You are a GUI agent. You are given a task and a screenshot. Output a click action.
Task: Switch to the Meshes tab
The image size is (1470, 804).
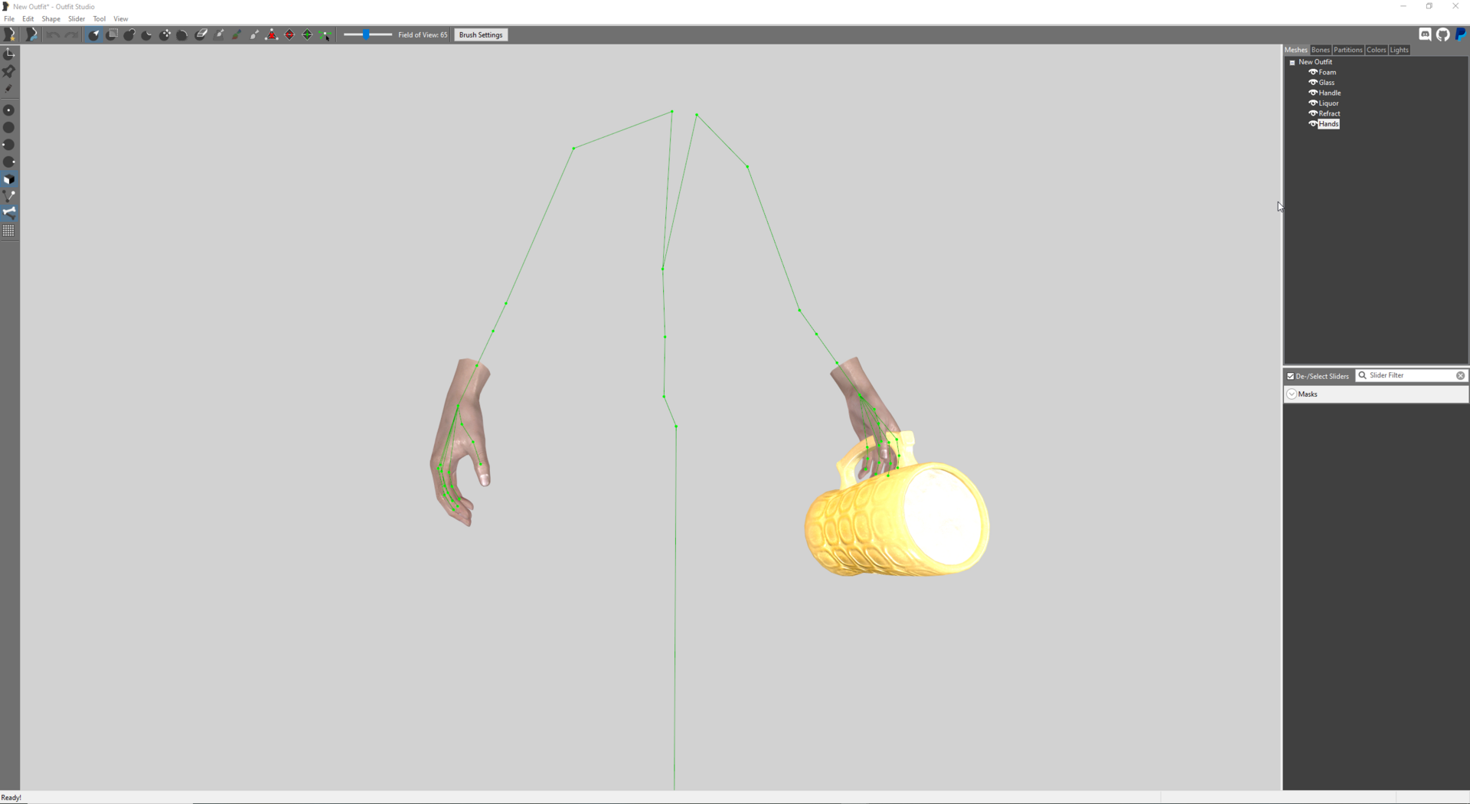[x=1296, y=50]
